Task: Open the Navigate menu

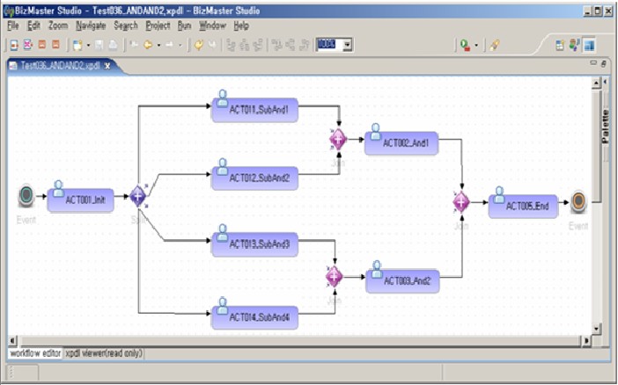Action: coord(91,25)
